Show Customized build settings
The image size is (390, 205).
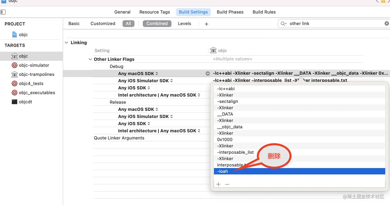click(103, 23)
